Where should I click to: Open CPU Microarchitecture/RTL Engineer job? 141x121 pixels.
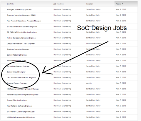pyautogui.click(x=21, y=78)
